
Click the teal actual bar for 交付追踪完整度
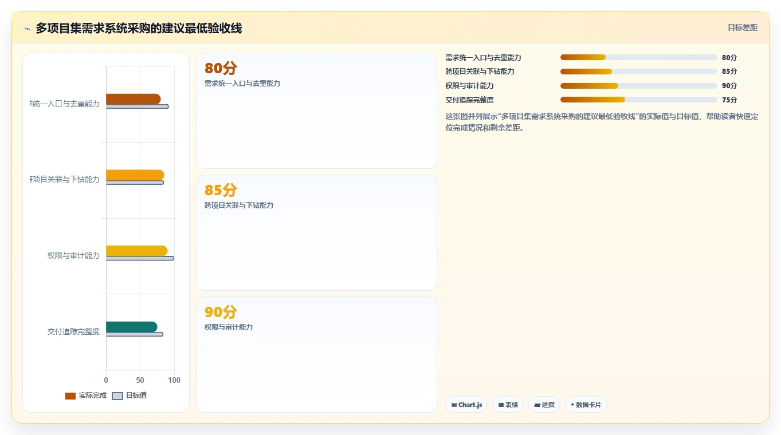pos(131,327)
